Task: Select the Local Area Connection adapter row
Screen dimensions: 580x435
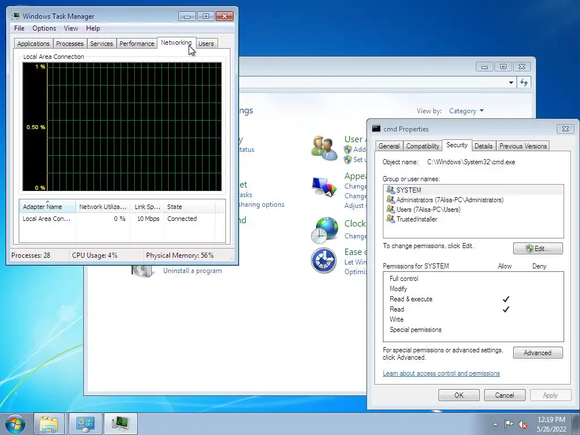Action: pos(122,219)
